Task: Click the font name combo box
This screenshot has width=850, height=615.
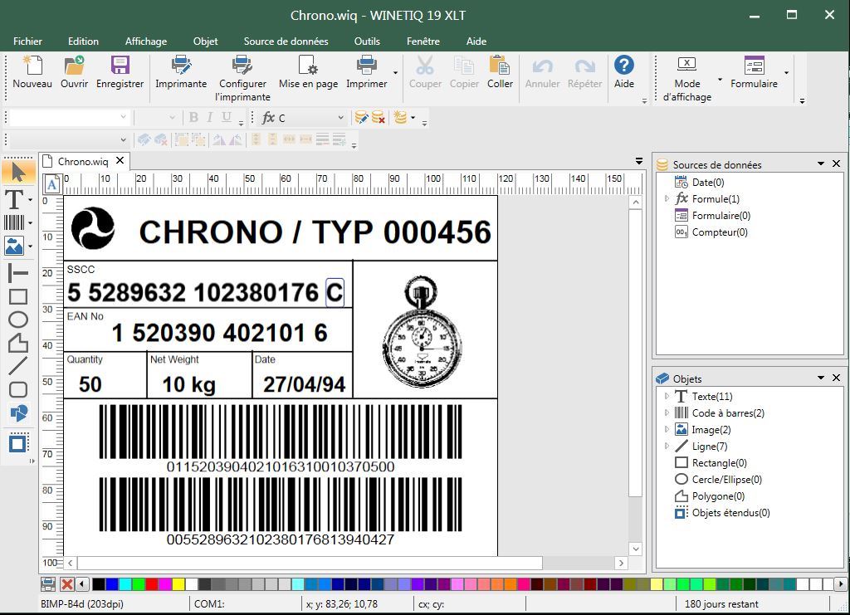Action: pos(69,117)
